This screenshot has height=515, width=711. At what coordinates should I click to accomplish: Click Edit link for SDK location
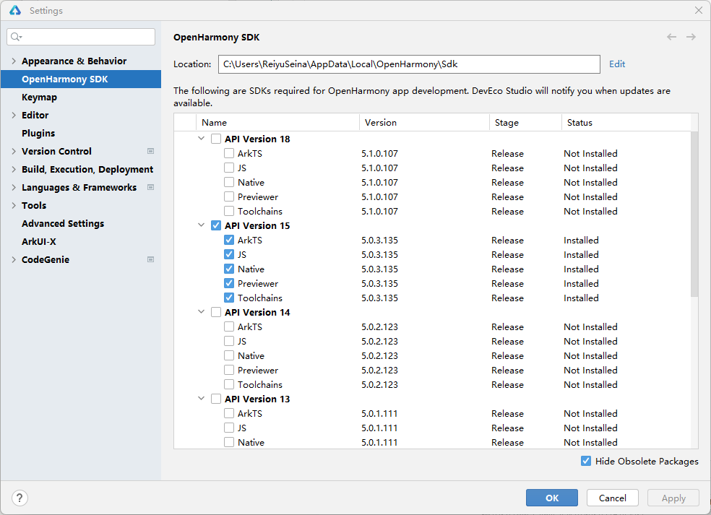point(616,64)
